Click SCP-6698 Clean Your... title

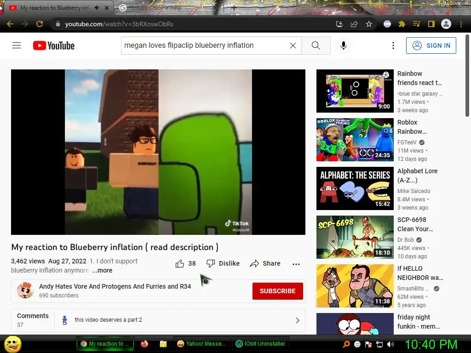click(415, 224)
